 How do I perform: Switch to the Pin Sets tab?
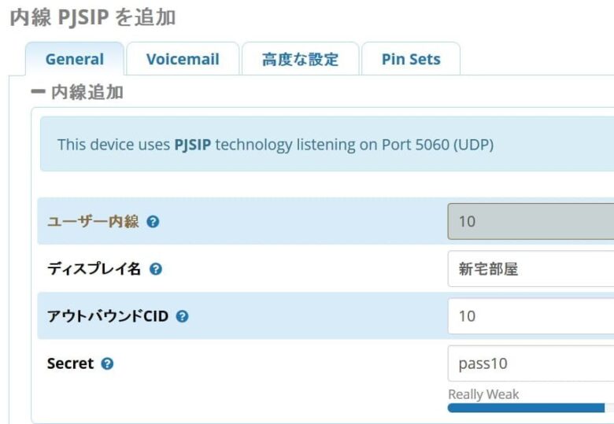[410, 59]
